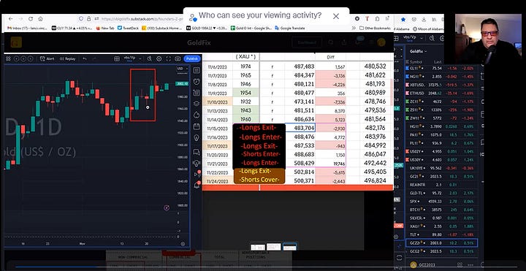526x271 pixels.
Task: Click the blue bookmark star icon
Action: point(403,20)
